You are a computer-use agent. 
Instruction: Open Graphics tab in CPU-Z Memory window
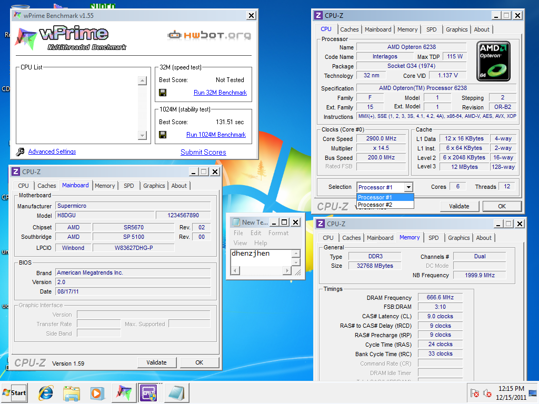pos(458,238)
